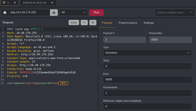Click the Connection: keep-alive line

coord(24,69)
